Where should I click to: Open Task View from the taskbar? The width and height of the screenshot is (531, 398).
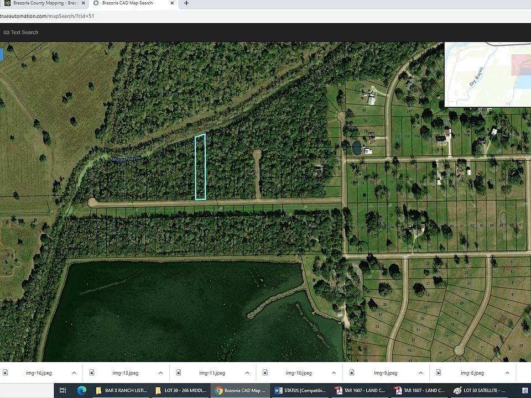[64, 390]
